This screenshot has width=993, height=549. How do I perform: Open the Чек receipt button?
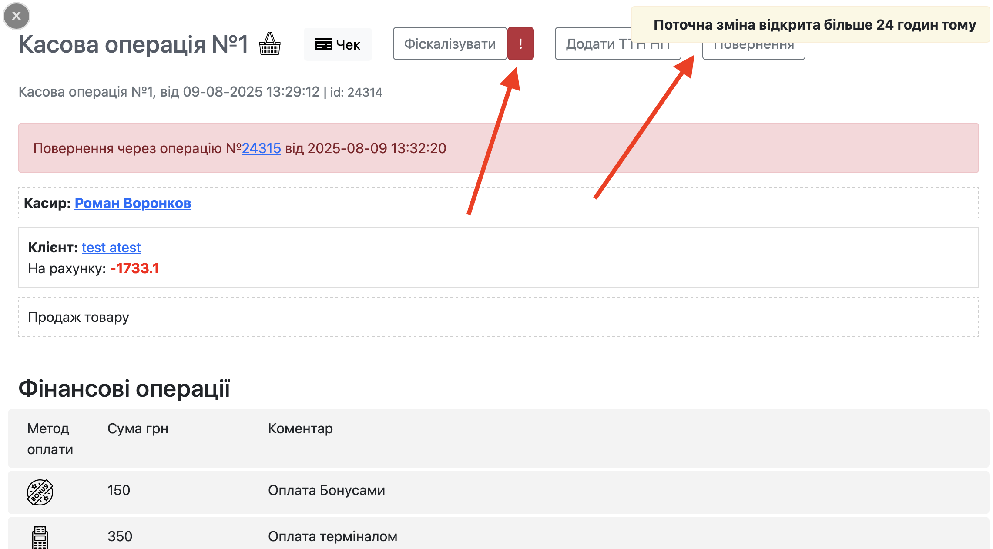[338, 44]
